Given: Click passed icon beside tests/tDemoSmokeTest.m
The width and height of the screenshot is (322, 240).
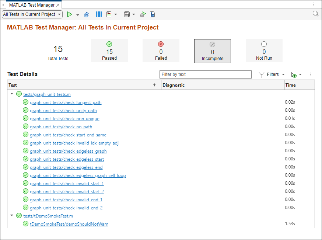Looking at the screenshot, I should (19, 216).
